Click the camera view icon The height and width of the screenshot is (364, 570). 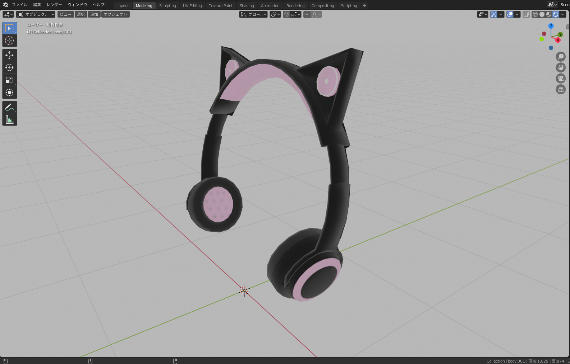(x=561, y=79)
